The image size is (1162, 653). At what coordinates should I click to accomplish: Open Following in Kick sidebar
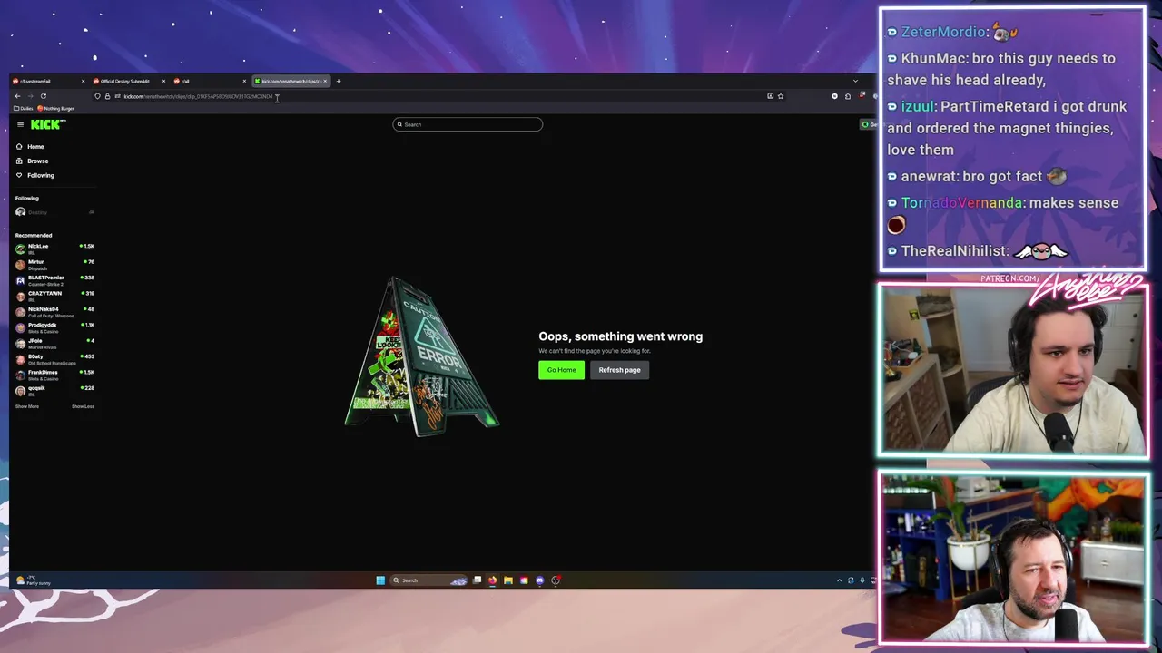(34, 175)
